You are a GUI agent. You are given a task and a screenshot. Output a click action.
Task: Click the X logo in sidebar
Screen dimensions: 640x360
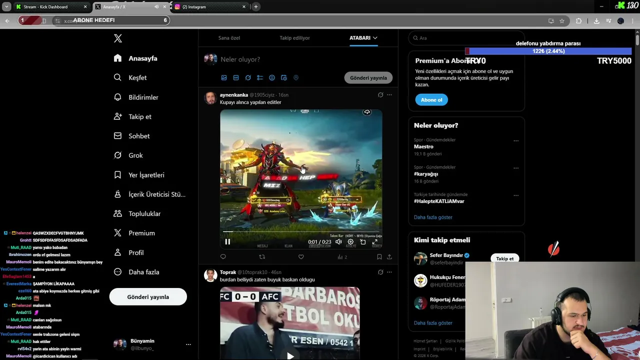tap(118, 38)
